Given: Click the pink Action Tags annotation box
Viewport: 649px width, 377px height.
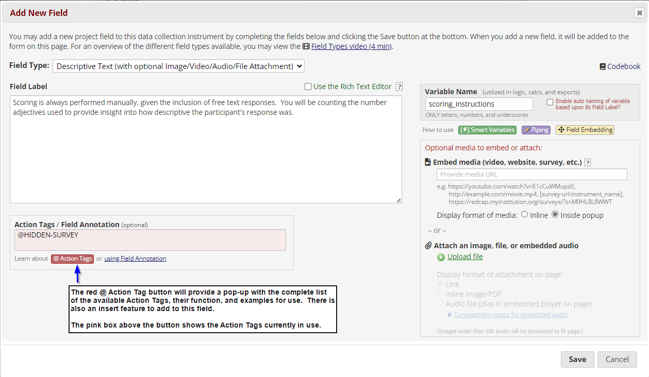Looking at the screenshot, I should [150, 240].
